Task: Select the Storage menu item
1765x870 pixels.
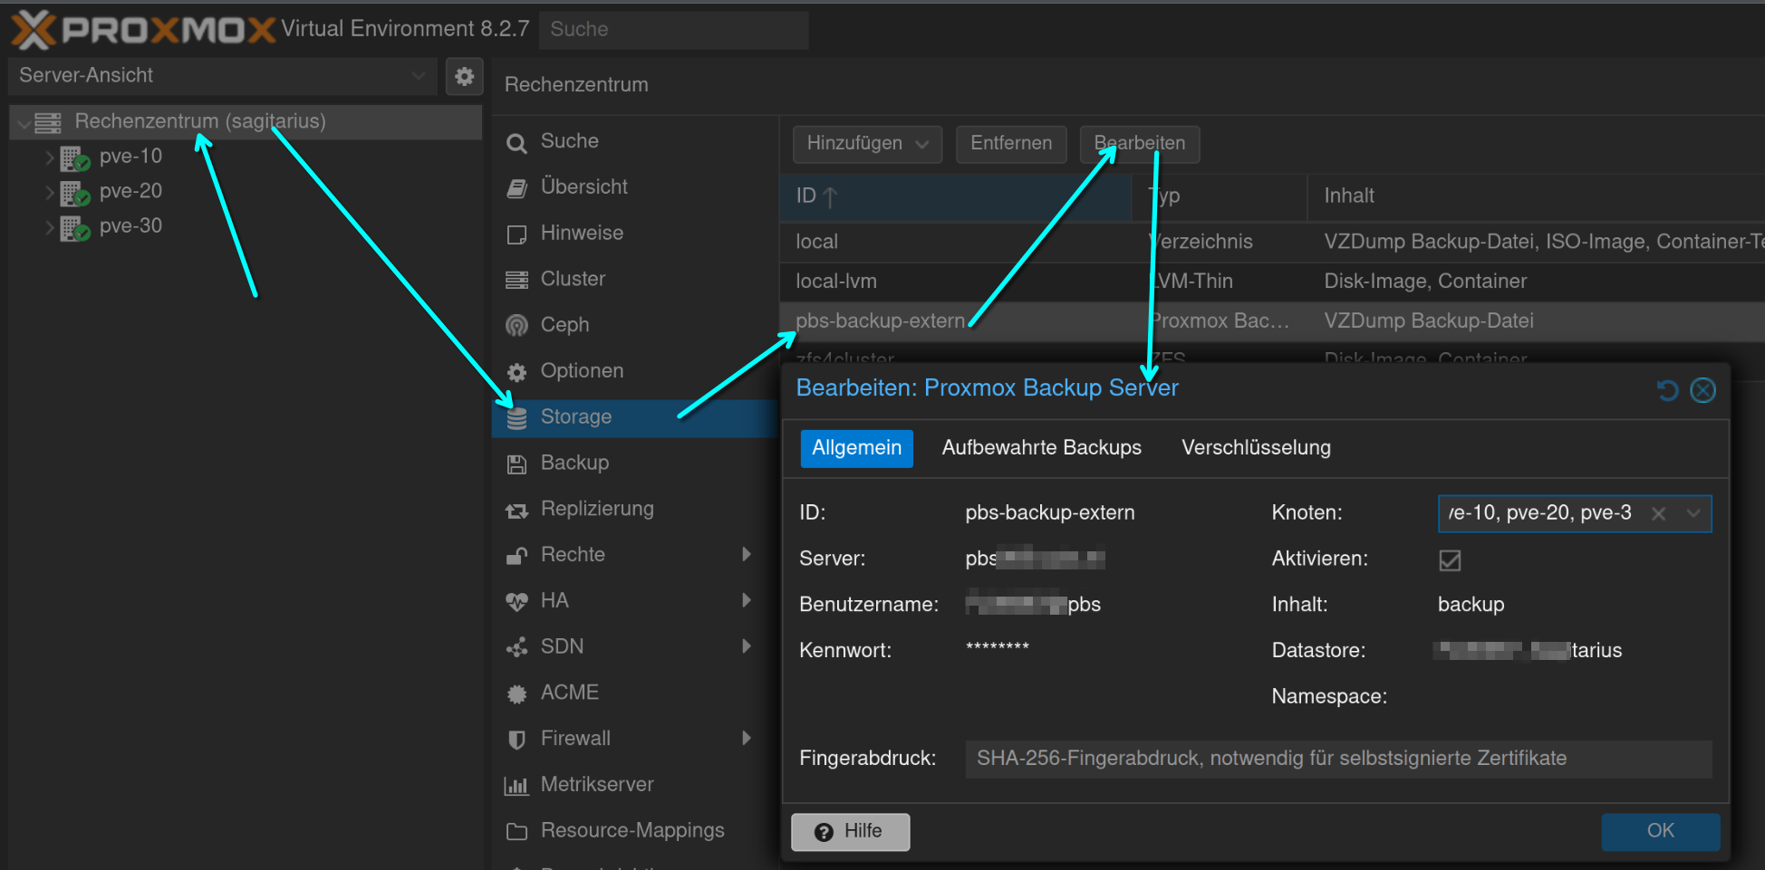Action: pyautogui.click(x=634, y=417)
